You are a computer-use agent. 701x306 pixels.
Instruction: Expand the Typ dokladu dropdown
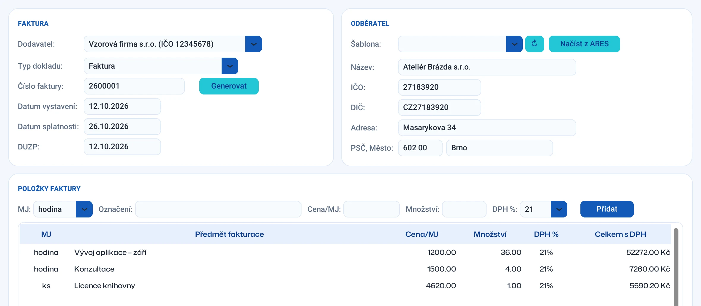coord(230,66)
